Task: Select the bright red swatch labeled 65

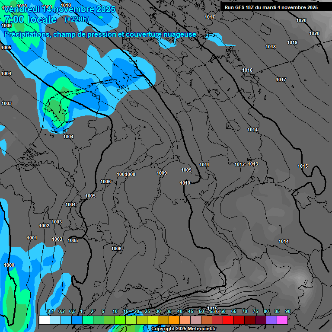Action: point(228,320)
